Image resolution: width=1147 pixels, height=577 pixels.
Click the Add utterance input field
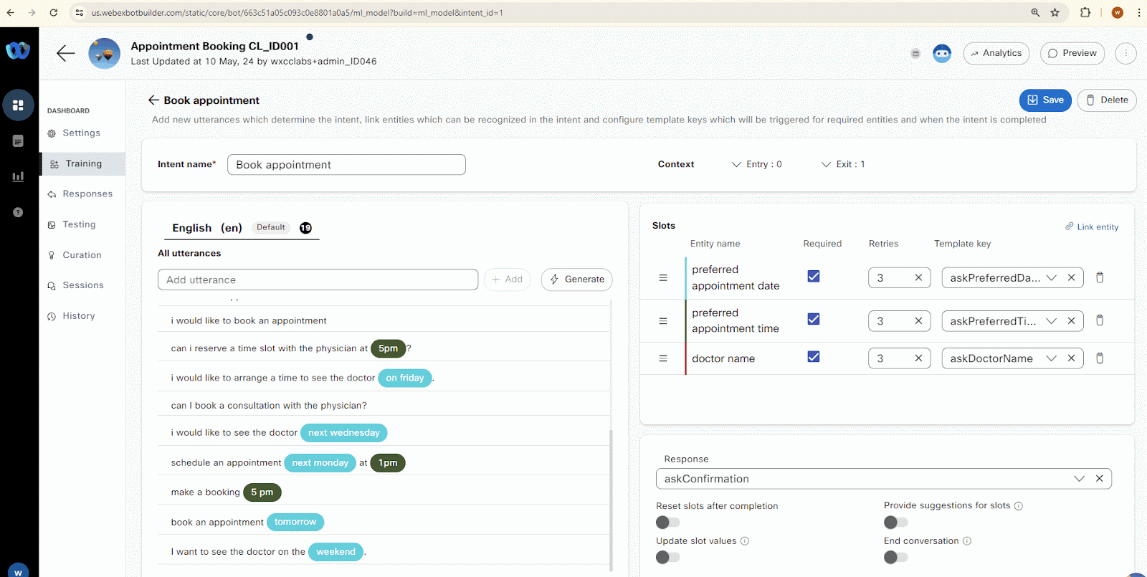pos(318,280)
